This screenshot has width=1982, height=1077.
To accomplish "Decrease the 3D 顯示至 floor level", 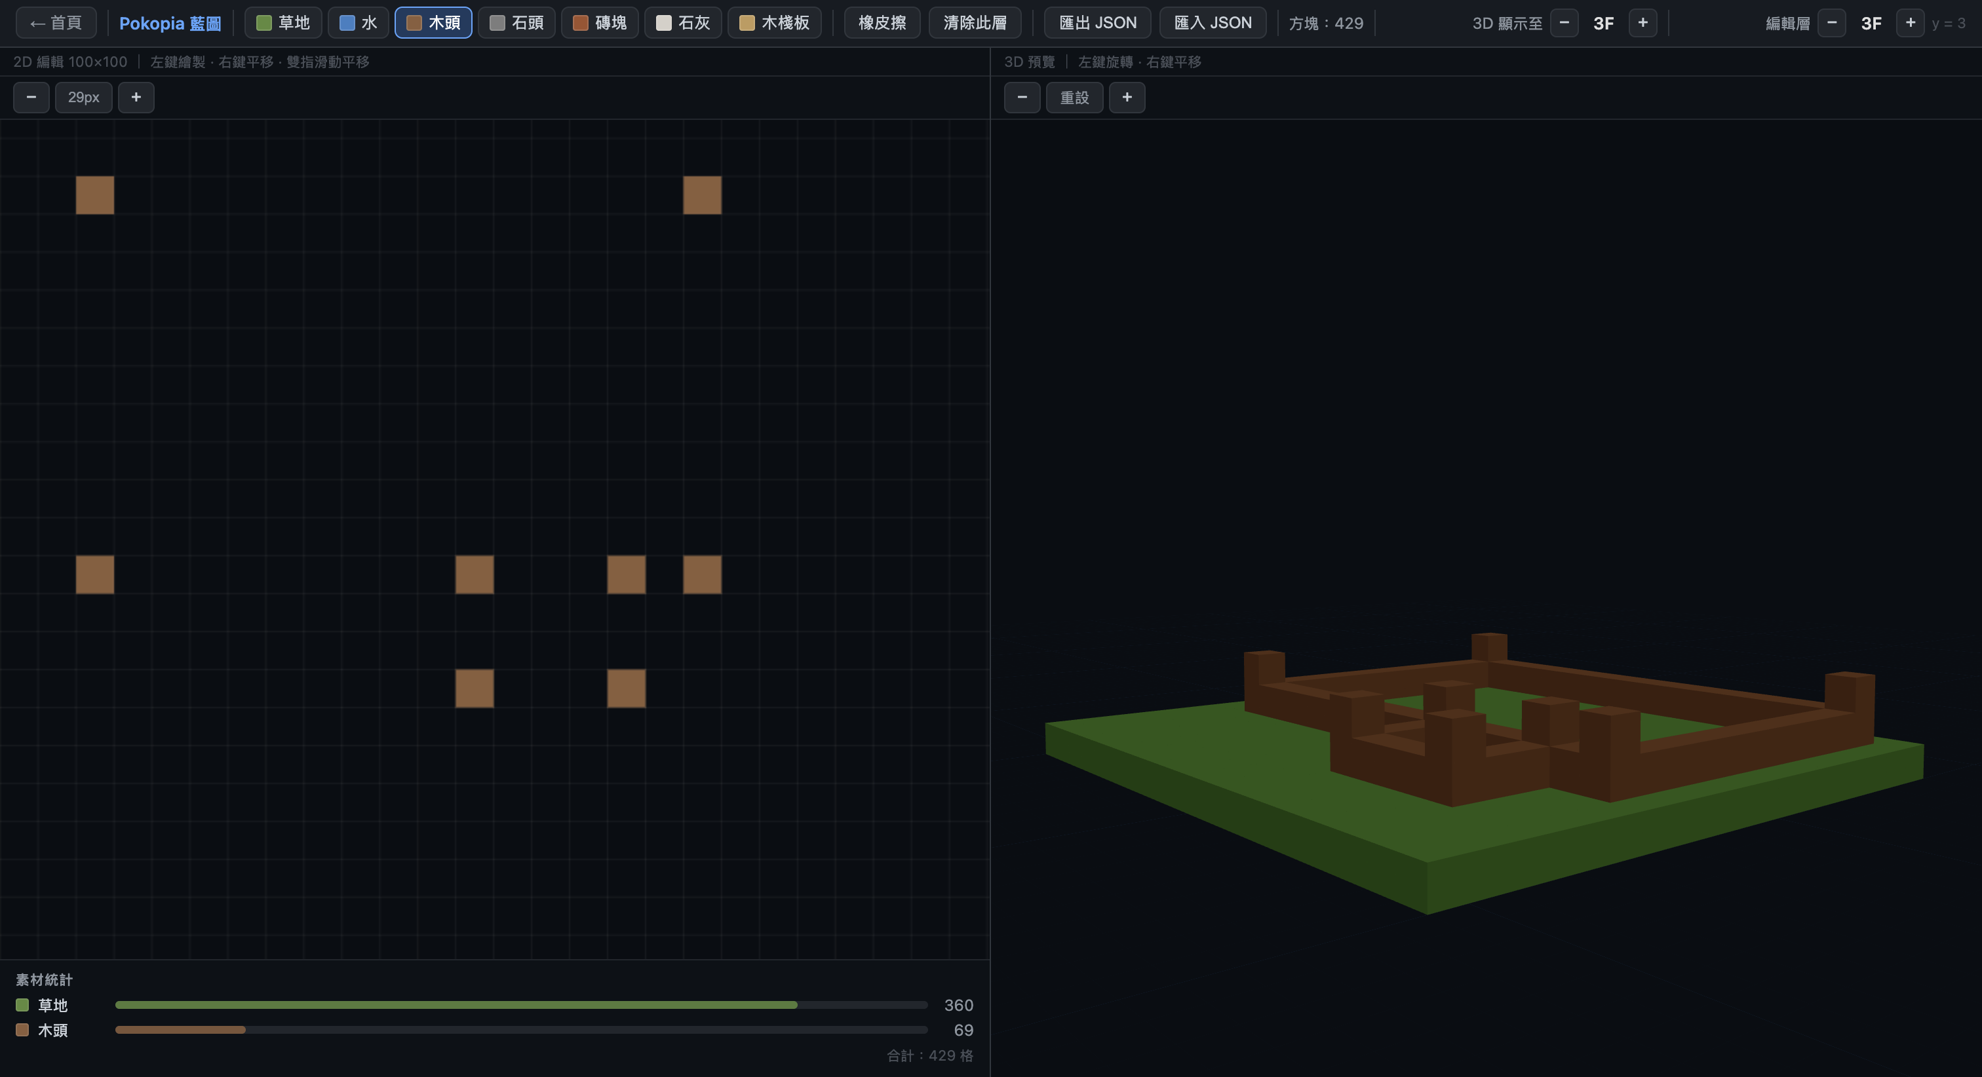I will [x=1564, y=22].
